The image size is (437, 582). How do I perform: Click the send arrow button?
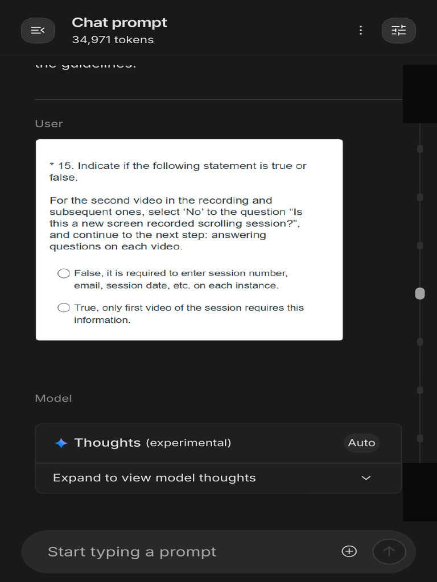coord(389,551)
